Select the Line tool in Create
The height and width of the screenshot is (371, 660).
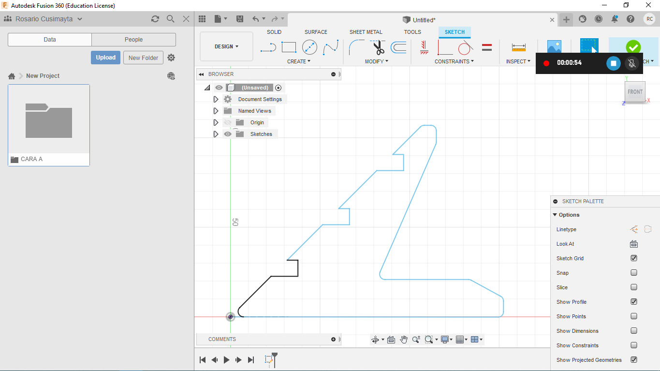(268, 47)
